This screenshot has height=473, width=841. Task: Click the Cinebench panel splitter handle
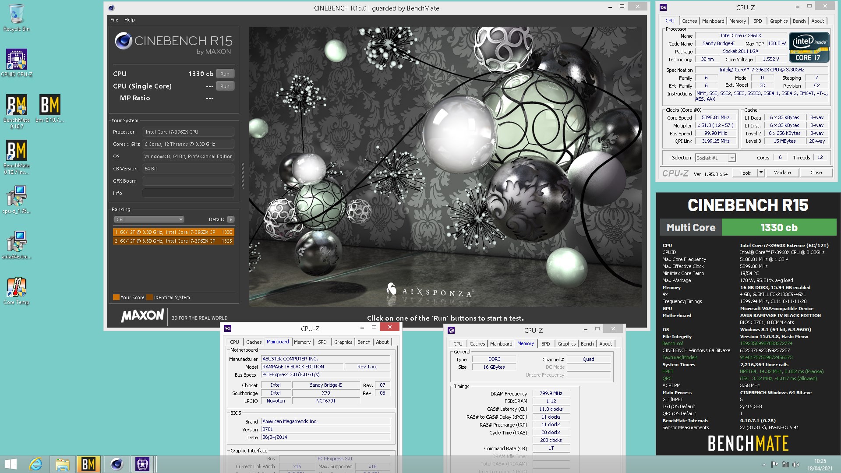[x=243, y=175]
